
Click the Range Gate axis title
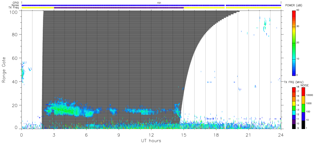(4, 70)
